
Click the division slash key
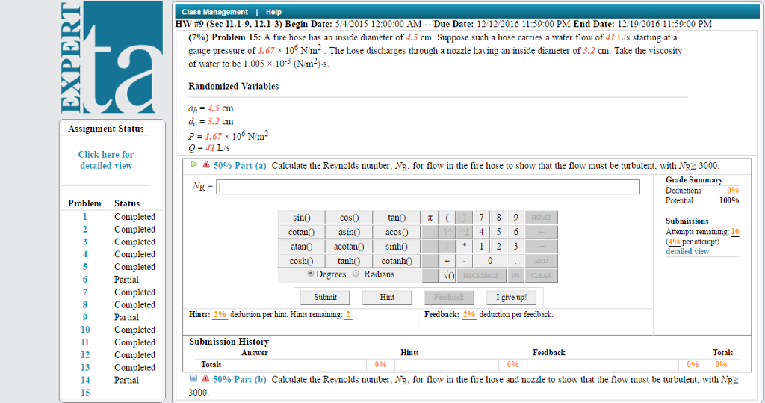click(447, 247)
